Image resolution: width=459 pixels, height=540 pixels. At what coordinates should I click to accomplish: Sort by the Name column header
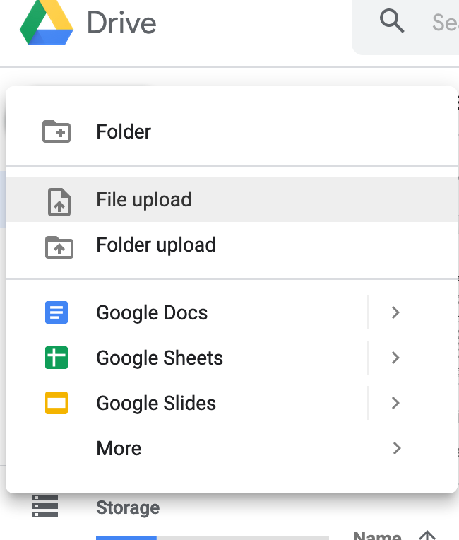pyautogui.click(x=378, y=536)
